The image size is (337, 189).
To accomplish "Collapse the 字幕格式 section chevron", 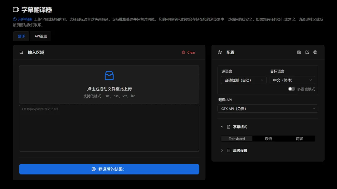I will click(222, 127).
